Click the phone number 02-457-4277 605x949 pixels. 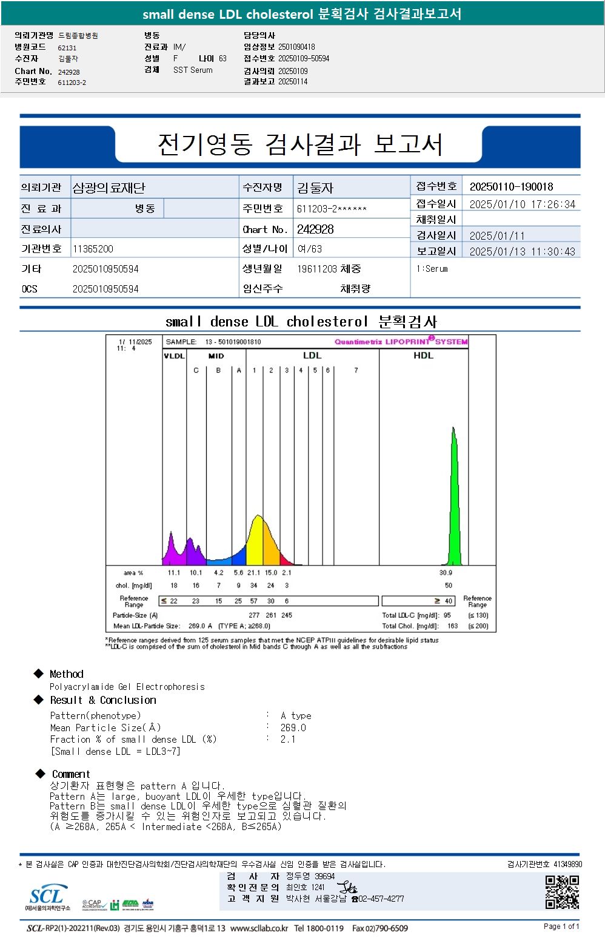pos(381,899)
